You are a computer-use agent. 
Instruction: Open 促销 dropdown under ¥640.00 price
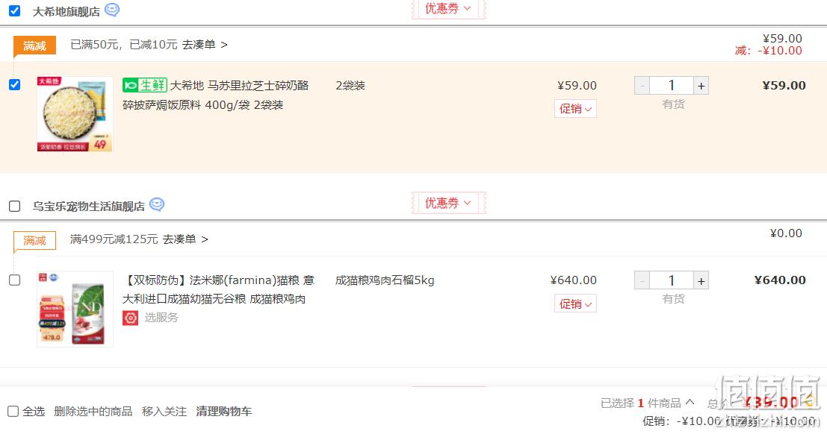[x=575, y=304]
